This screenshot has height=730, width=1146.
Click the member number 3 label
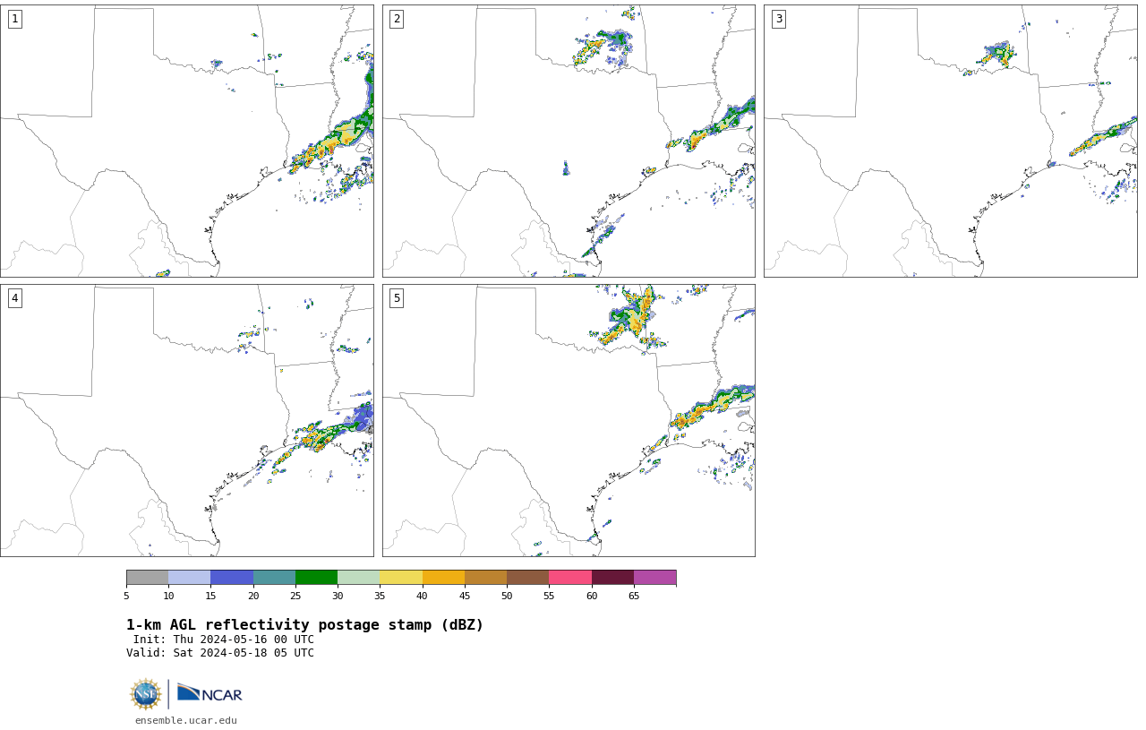click(x=778, y=19)
